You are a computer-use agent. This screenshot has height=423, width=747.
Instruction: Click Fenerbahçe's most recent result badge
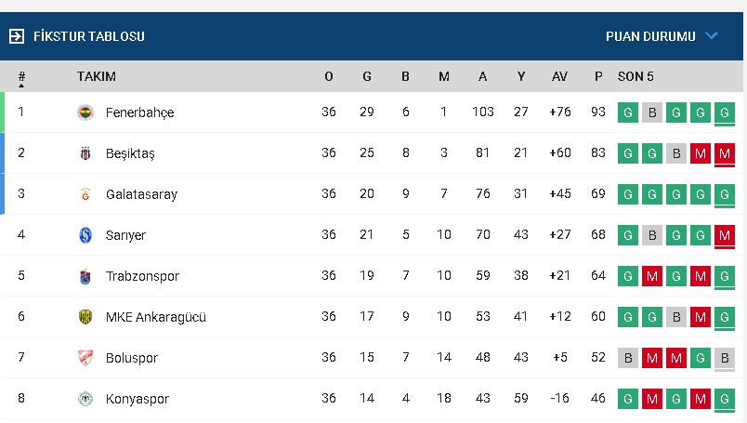725,112
